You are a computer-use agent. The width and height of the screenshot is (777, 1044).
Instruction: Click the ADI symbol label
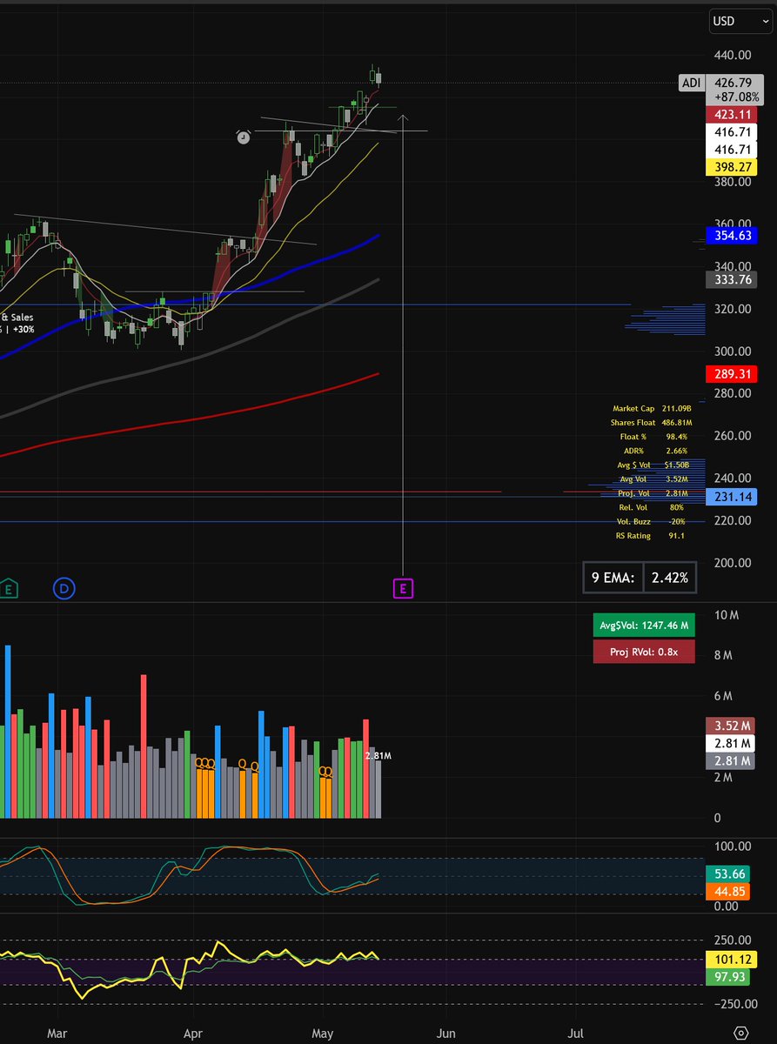coord(691,84)
